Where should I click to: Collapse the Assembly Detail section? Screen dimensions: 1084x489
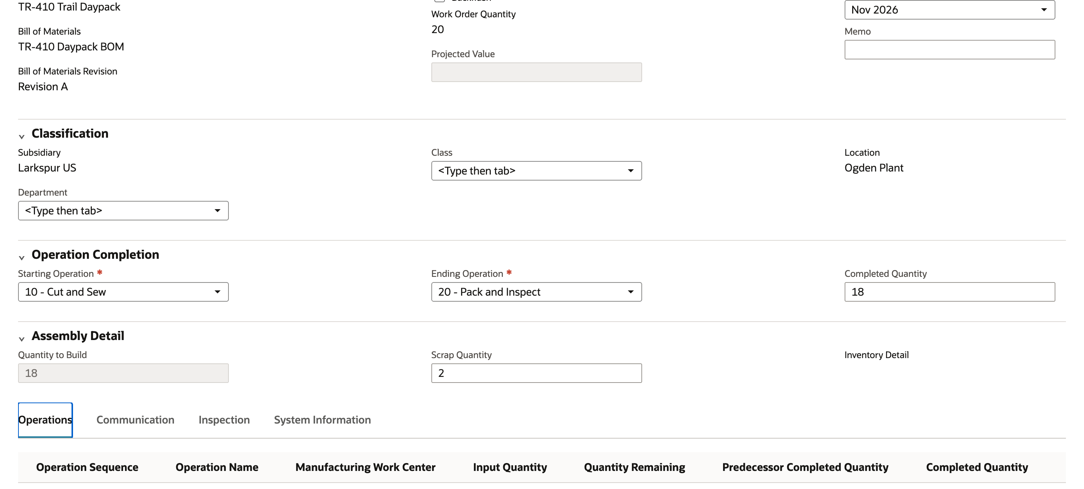point(21,339)
